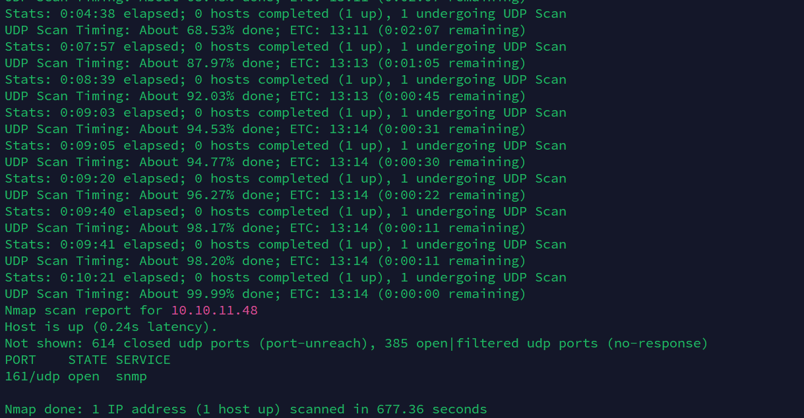Click the 68.53% done timing line
This screenshot has height=418, width=804.
(265, 30)
